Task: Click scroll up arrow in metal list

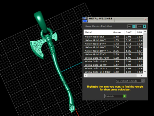Action: click(x=145, y=32)
